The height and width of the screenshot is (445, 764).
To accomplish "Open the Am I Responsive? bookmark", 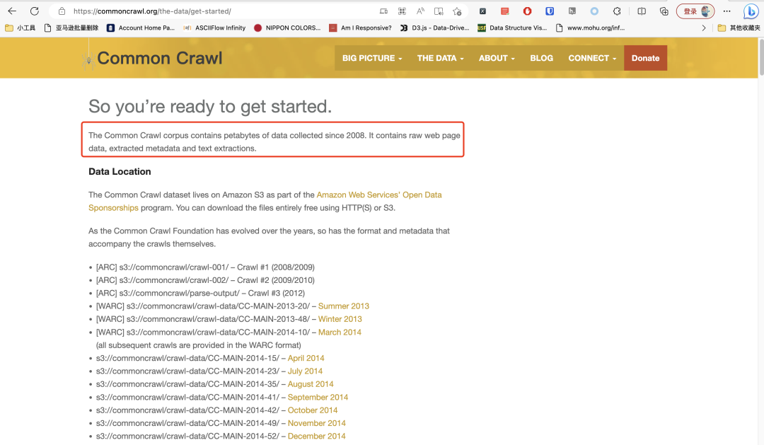I will pyautogui.click(x=360, y=28).
